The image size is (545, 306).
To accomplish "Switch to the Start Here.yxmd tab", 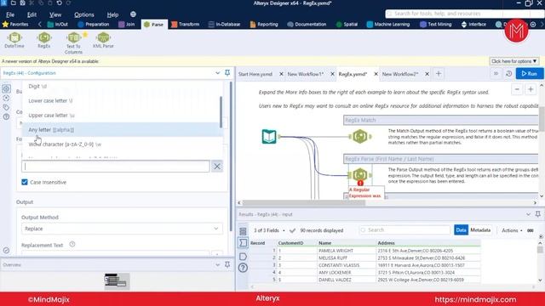I will coord(255,74).
